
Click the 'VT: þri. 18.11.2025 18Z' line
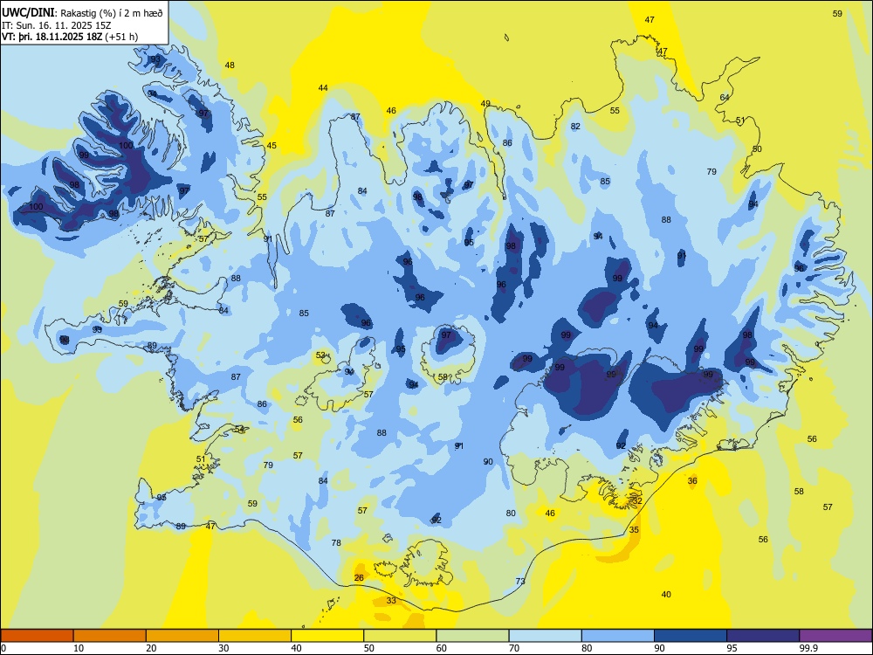52,37
